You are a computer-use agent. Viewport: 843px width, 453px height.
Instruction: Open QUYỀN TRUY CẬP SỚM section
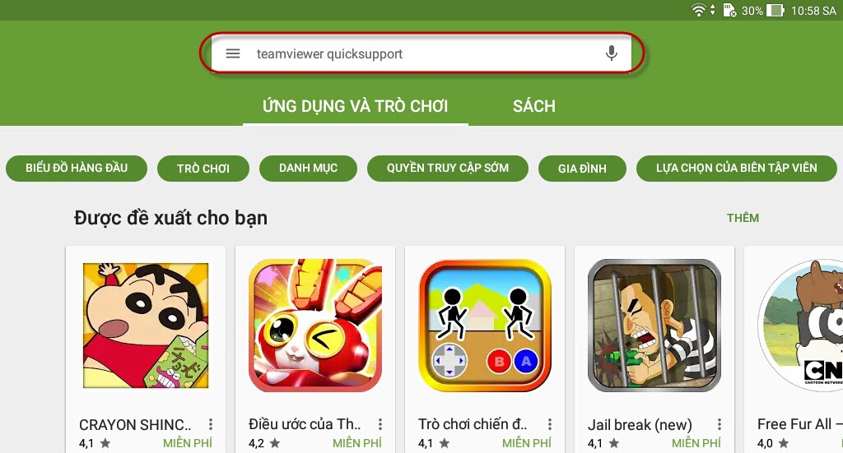(x=448, y=168)
